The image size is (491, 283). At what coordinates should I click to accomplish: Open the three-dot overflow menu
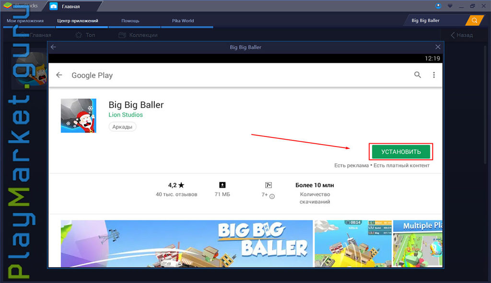433,75
